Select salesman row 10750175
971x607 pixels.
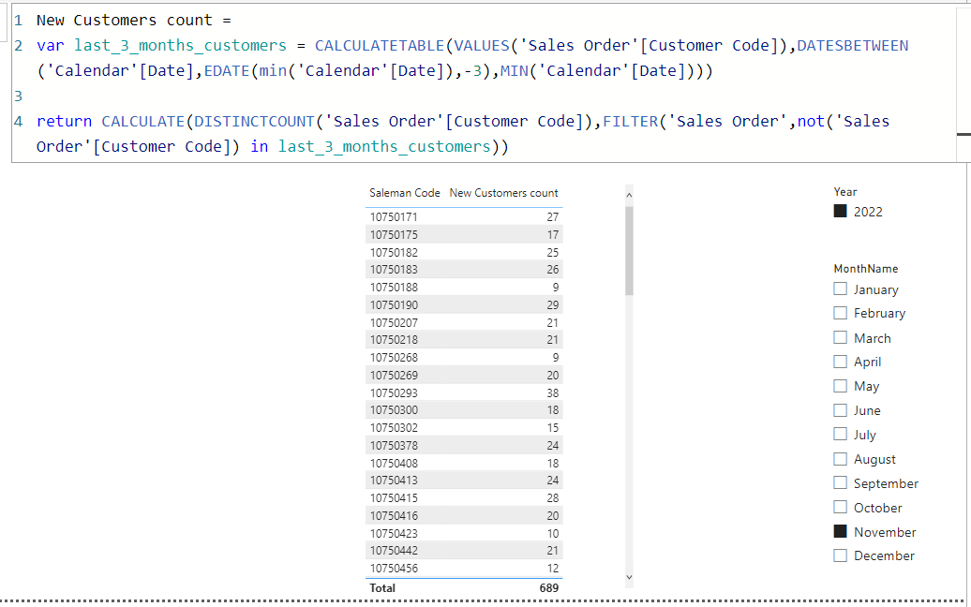464,235
